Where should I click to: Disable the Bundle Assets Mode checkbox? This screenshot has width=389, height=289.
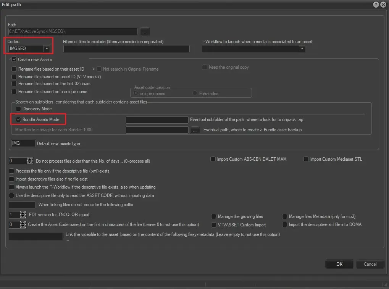[x=18, y=119]
